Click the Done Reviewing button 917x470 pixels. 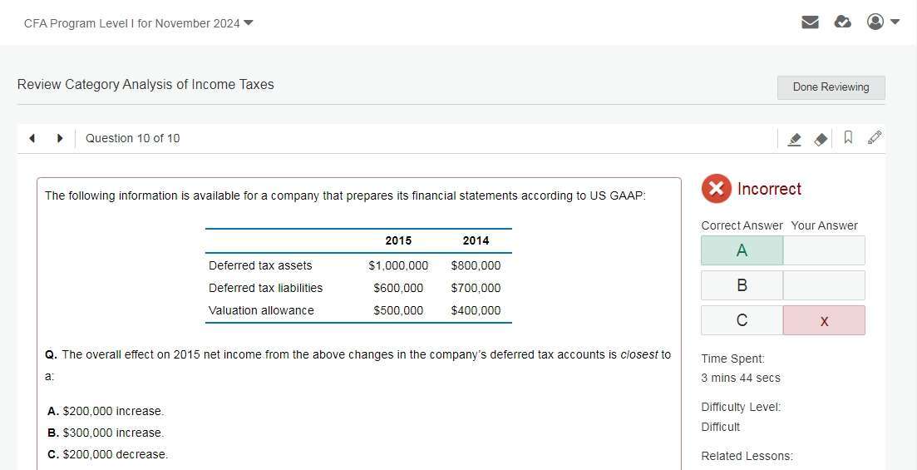click(831, 87)
